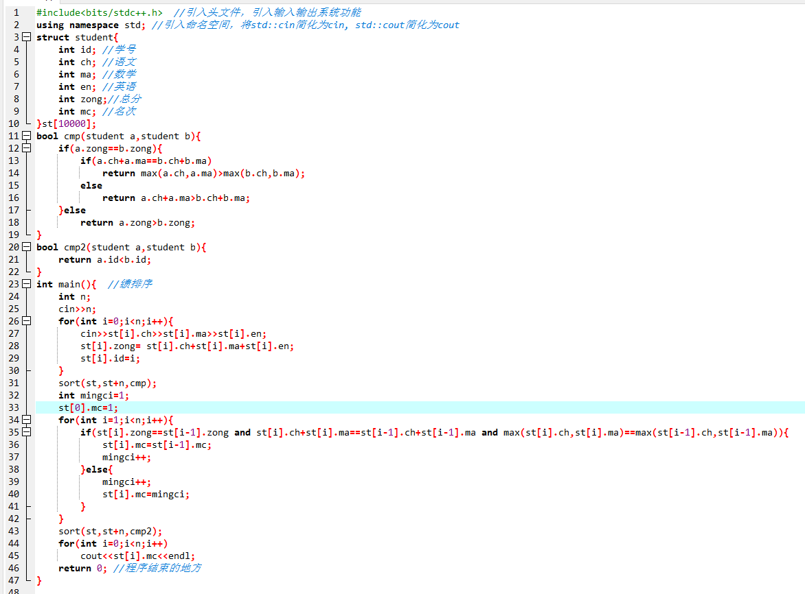
Task: Place cursor on cin>>n statement
Action: click(x=77, y=309)
